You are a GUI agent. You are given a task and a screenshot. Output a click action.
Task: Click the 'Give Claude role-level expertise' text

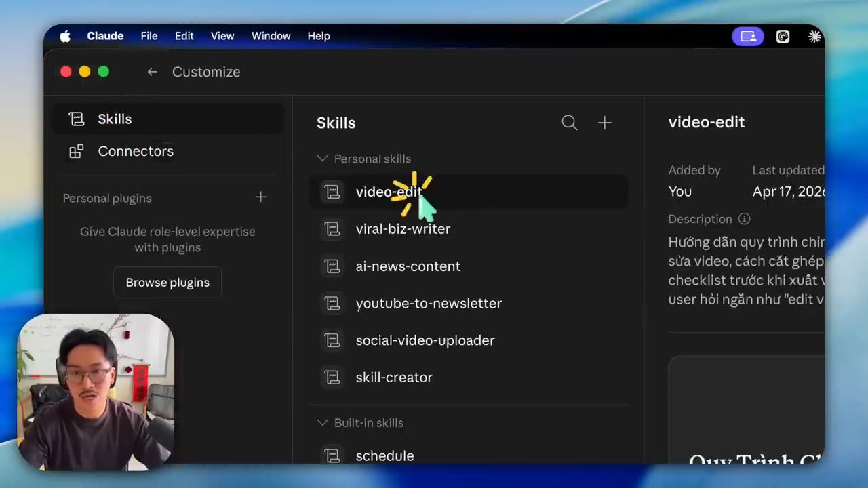(x=167, y=239)
